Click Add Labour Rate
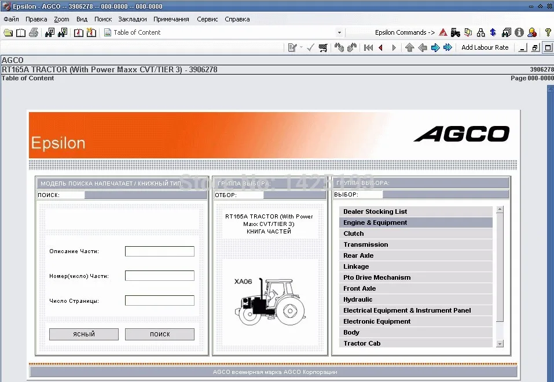Viewport: 554px width, 382px height. 485,47
